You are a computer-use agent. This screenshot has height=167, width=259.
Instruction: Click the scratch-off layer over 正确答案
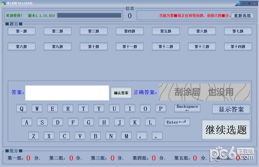(205, 92)
